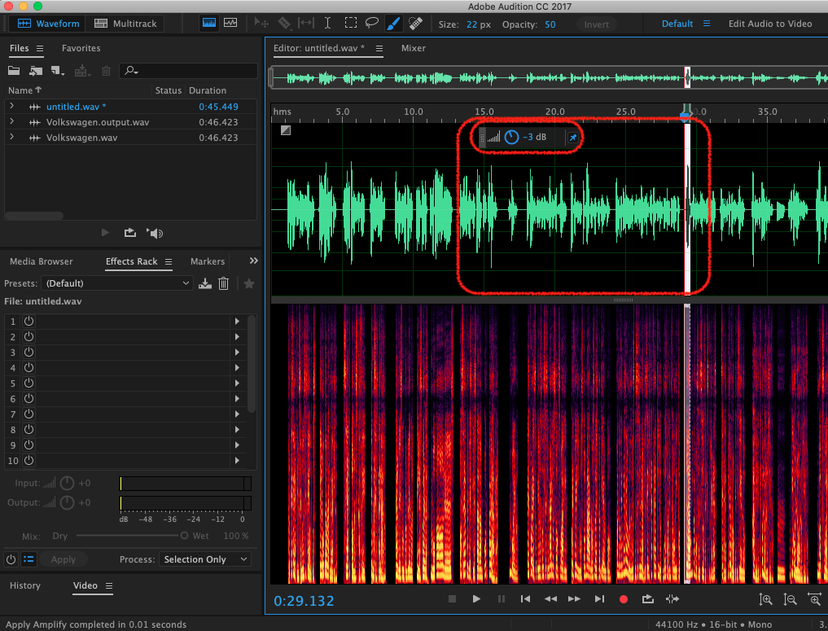Click the Dry/Wet mix slider handle
Image resolution: width=828 pixels, height=631 pixels.
(184, 536)
